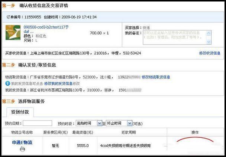Click 颜色 粉红色 attribute text

pos(35,36)
